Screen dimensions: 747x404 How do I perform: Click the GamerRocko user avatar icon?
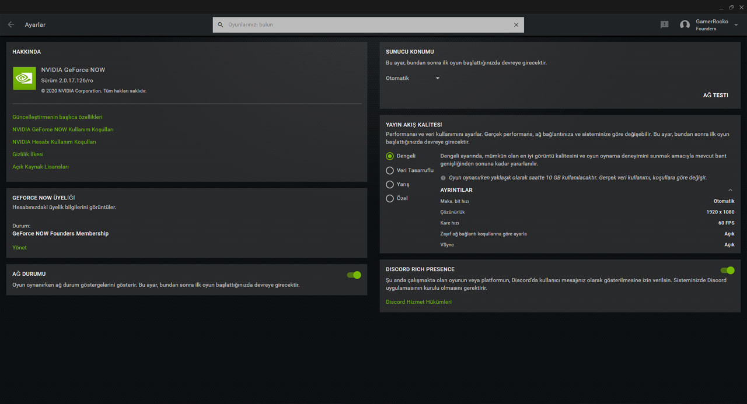[x=685, y=24]
